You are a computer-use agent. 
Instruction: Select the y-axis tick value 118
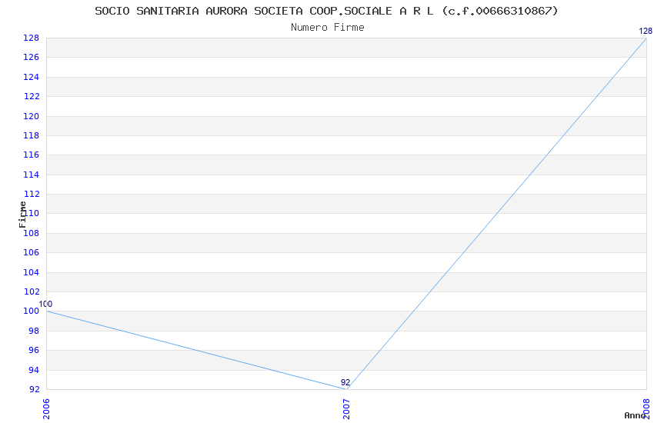pos(32,135)
